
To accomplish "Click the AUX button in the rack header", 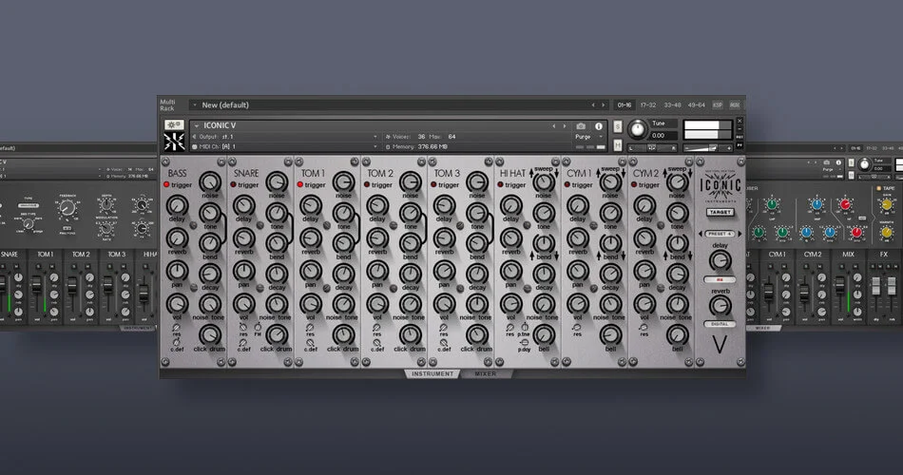I will [735, 105].
